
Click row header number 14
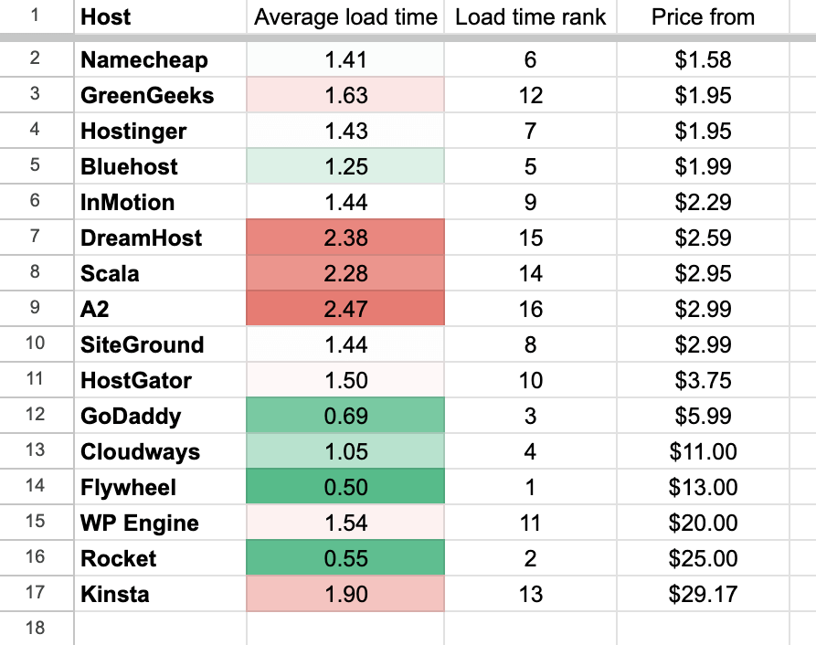[x=36, y=488]
